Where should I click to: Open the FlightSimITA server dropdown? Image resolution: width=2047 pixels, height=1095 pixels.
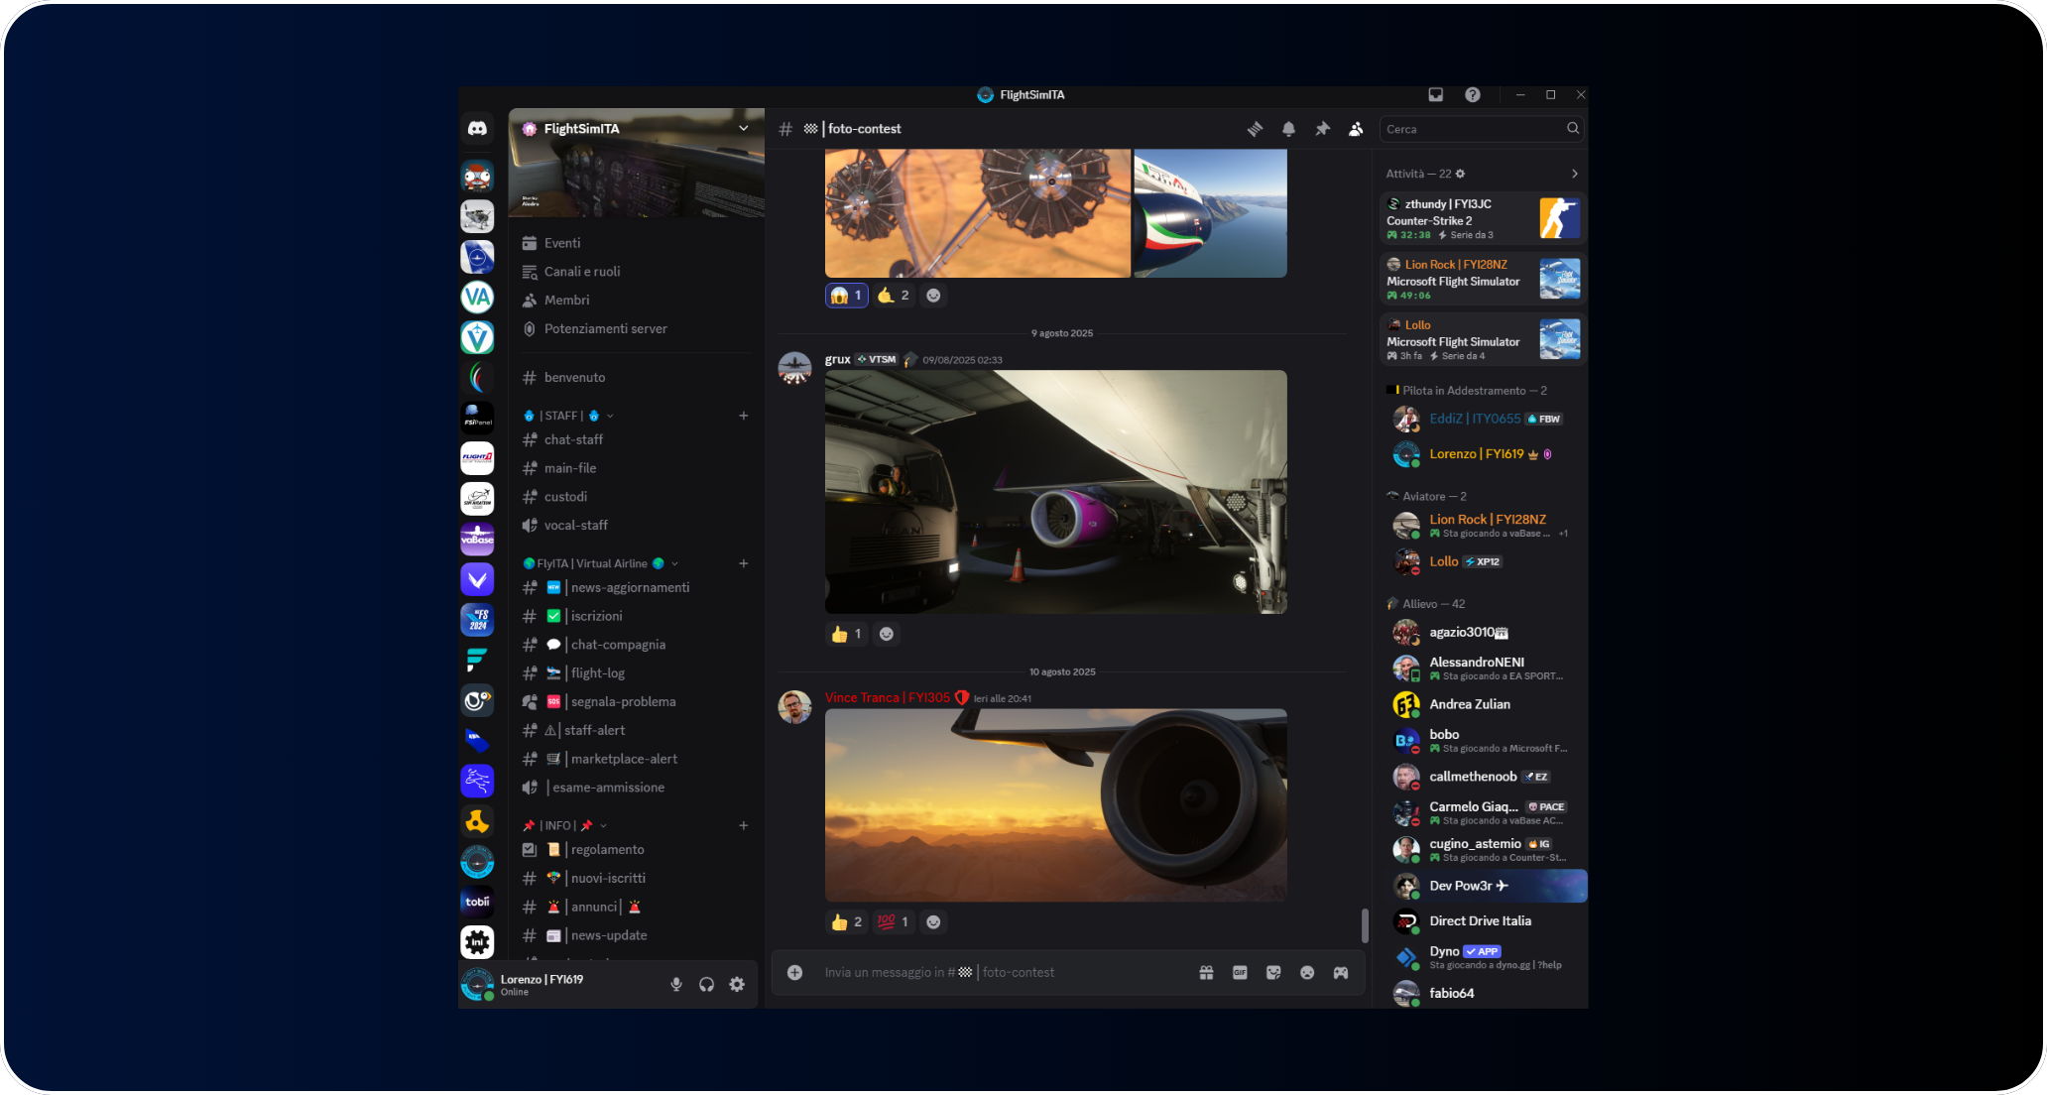[x=743, y=128]
